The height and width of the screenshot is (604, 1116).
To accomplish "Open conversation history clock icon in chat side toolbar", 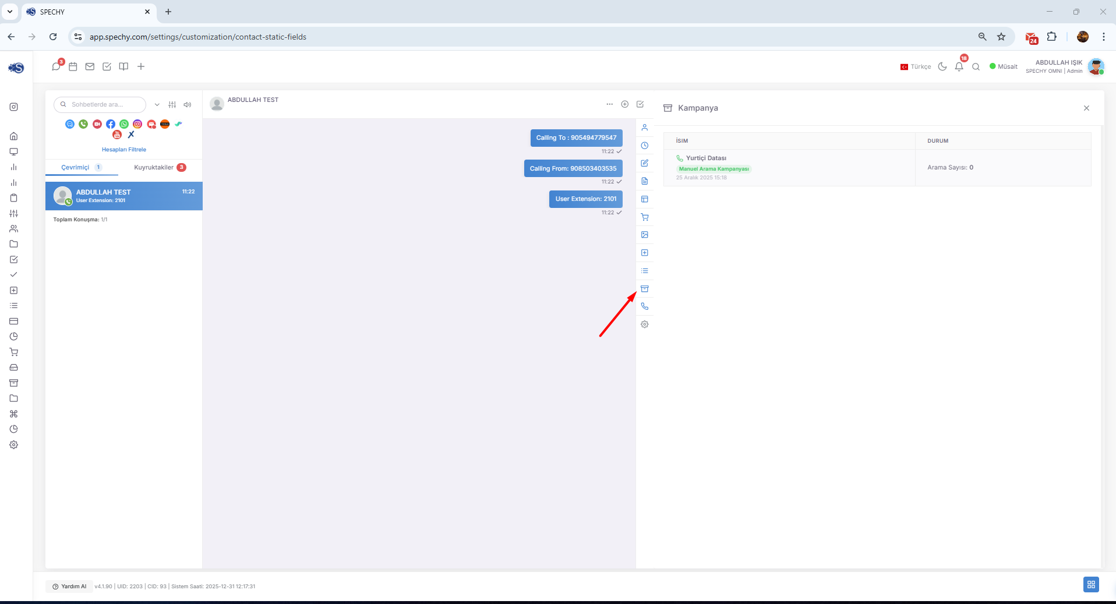I will click(x=645, y=146).
